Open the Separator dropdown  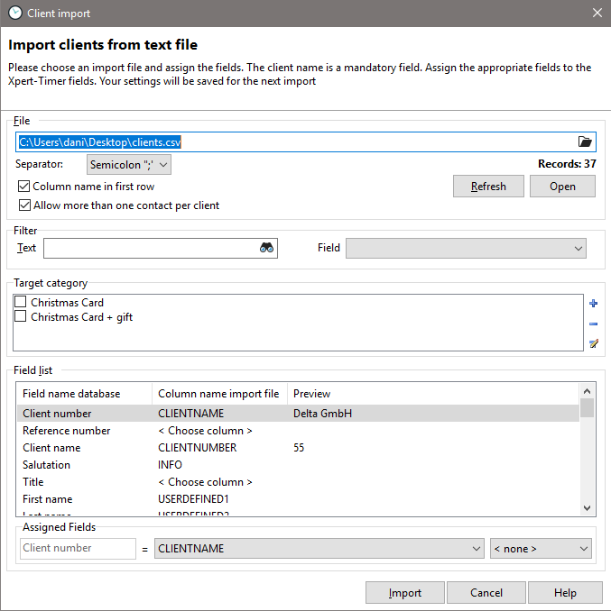click(x=129, y=165)
